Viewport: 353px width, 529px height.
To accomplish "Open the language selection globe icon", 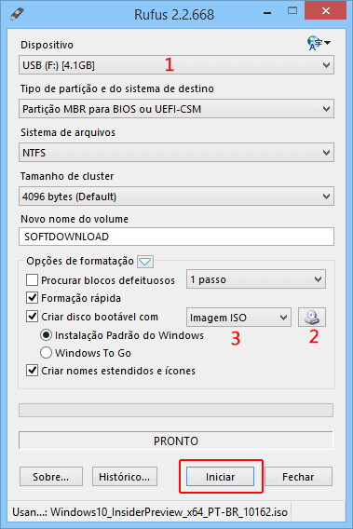I will point(319,43).
